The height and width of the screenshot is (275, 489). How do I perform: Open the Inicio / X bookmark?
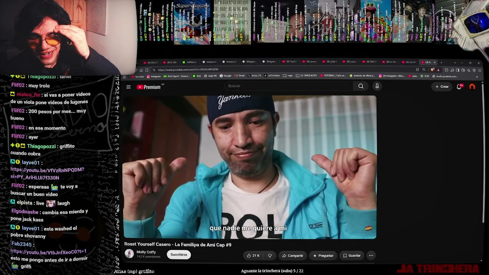tap(254, 76)
